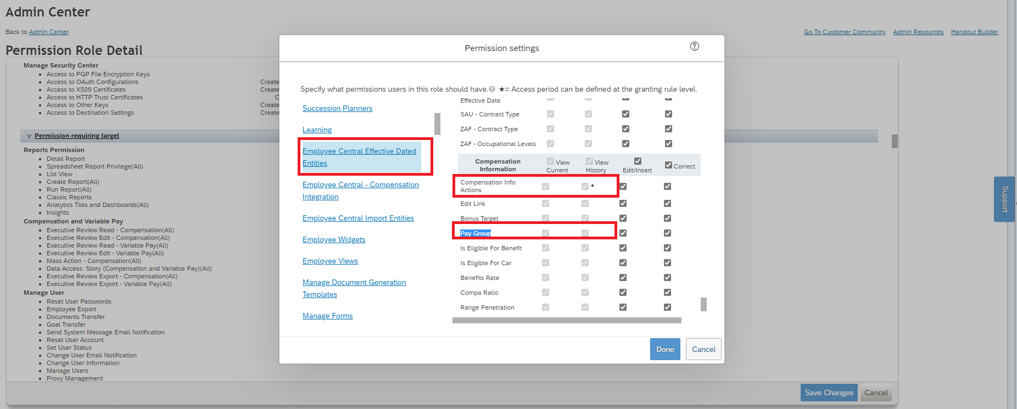
Task: Toggle Correct checkbox for Compa Ratio
Action: tap(667, 292)
